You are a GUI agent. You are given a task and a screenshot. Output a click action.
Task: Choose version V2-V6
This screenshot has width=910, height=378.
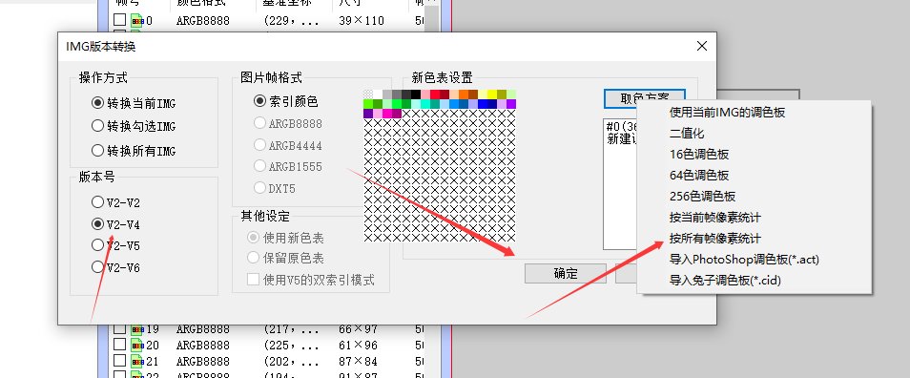(115, 267)
